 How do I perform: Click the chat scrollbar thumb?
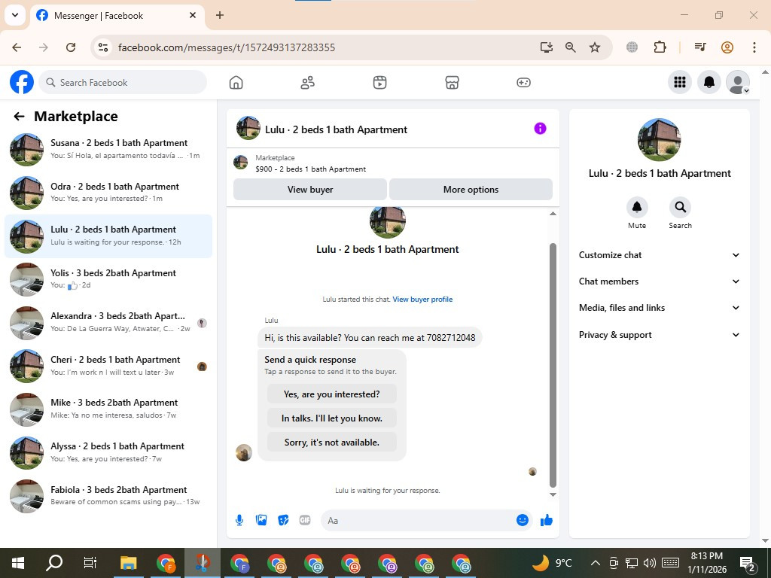[553, 365]
